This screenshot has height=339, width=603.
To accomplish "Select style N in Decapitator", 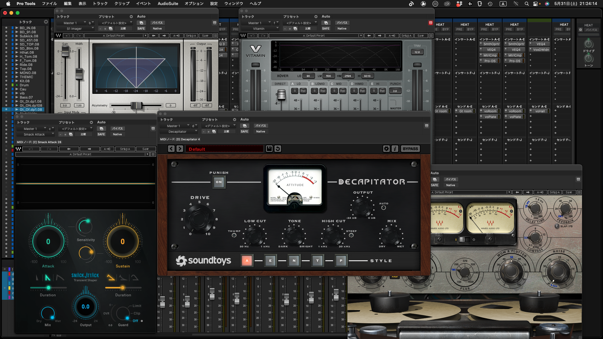I will (294, 261).
